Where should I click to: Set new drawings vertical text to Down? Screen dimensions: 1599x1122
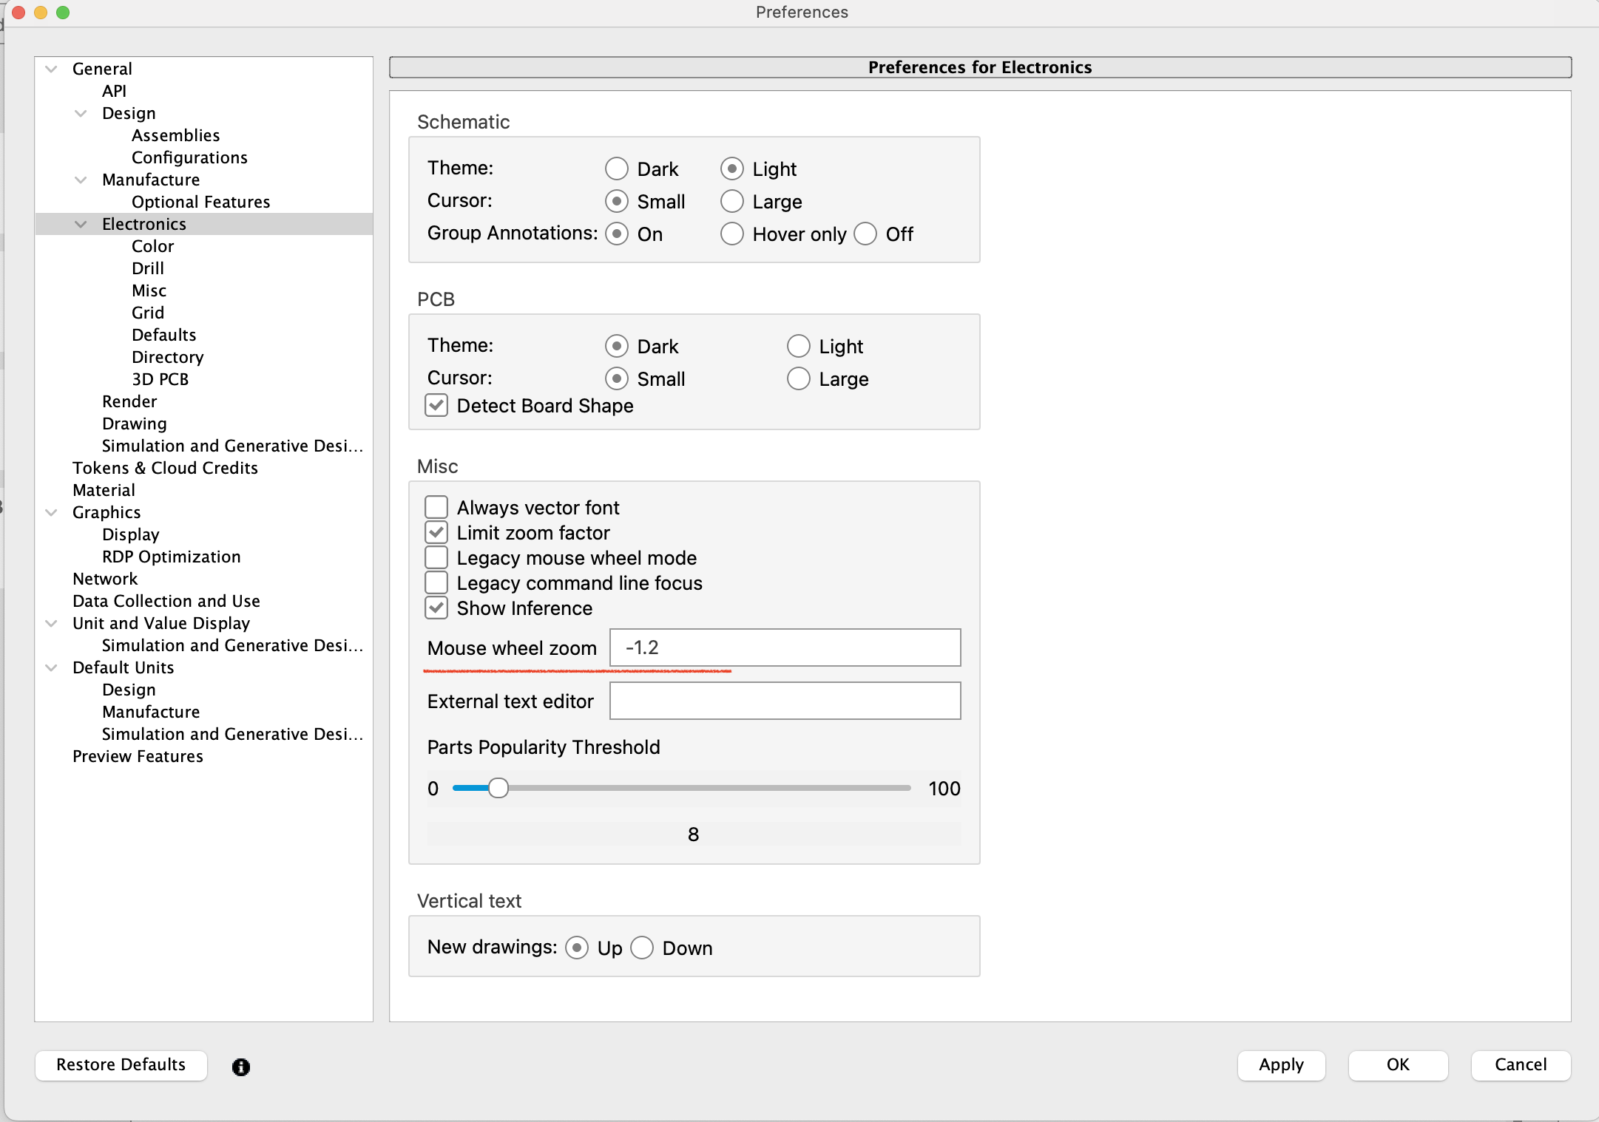(642, 948)
